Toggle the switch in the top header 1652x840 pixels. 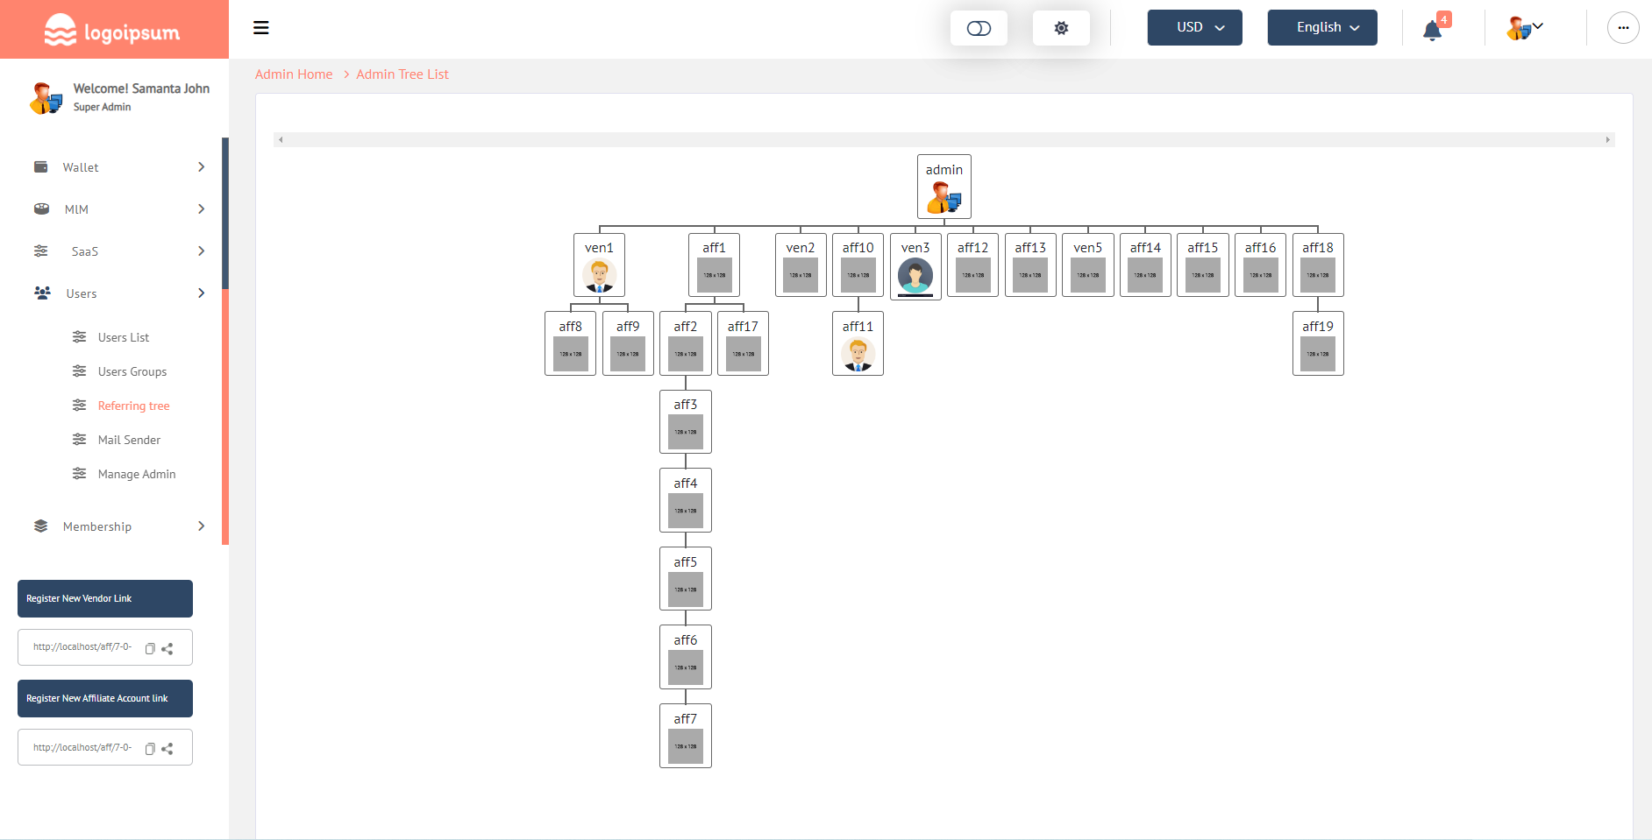(979, 28)
